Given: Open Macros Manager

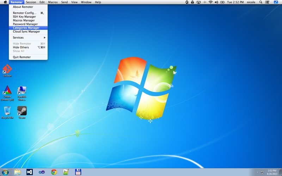Looking at the screenshot, I should tap(28, 20).
